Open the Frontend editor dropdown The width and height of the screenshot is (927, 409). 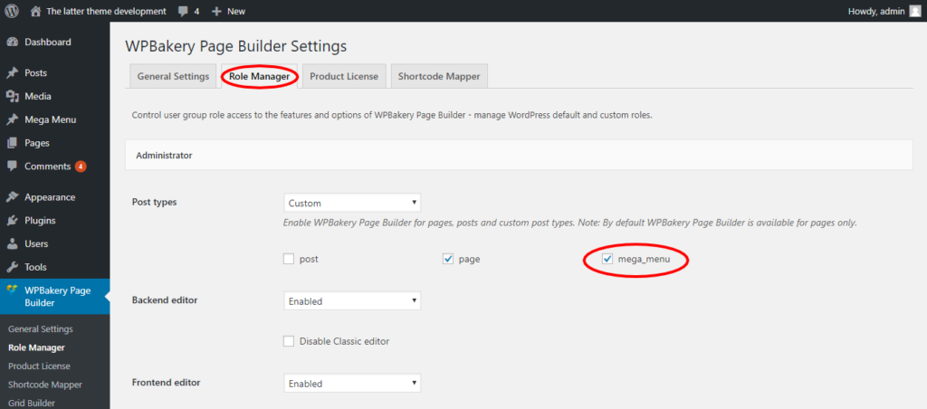352,384
